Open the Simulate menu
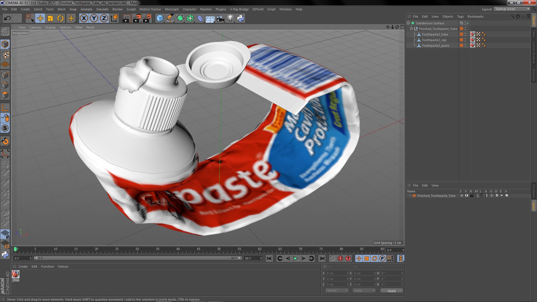 point(102,9)
